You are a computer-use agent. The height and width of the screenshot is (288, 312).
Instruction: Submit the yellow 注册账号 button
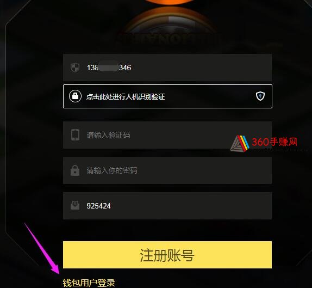167,255
